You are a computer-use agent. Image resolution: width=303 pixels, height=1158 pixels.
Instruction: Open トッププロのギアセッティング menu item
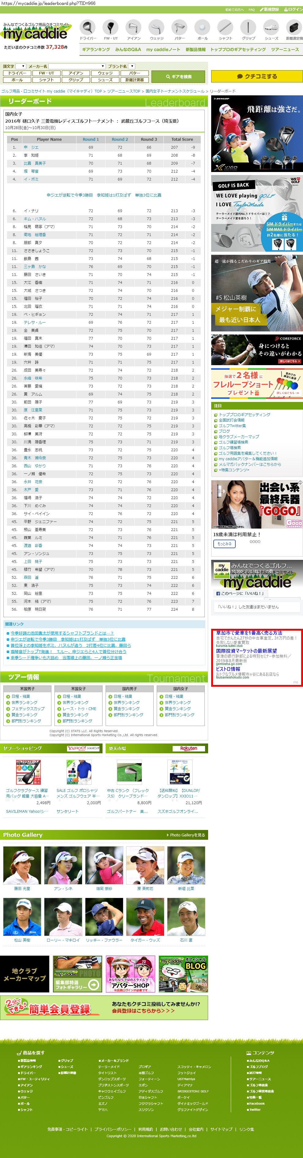point(238,49)
